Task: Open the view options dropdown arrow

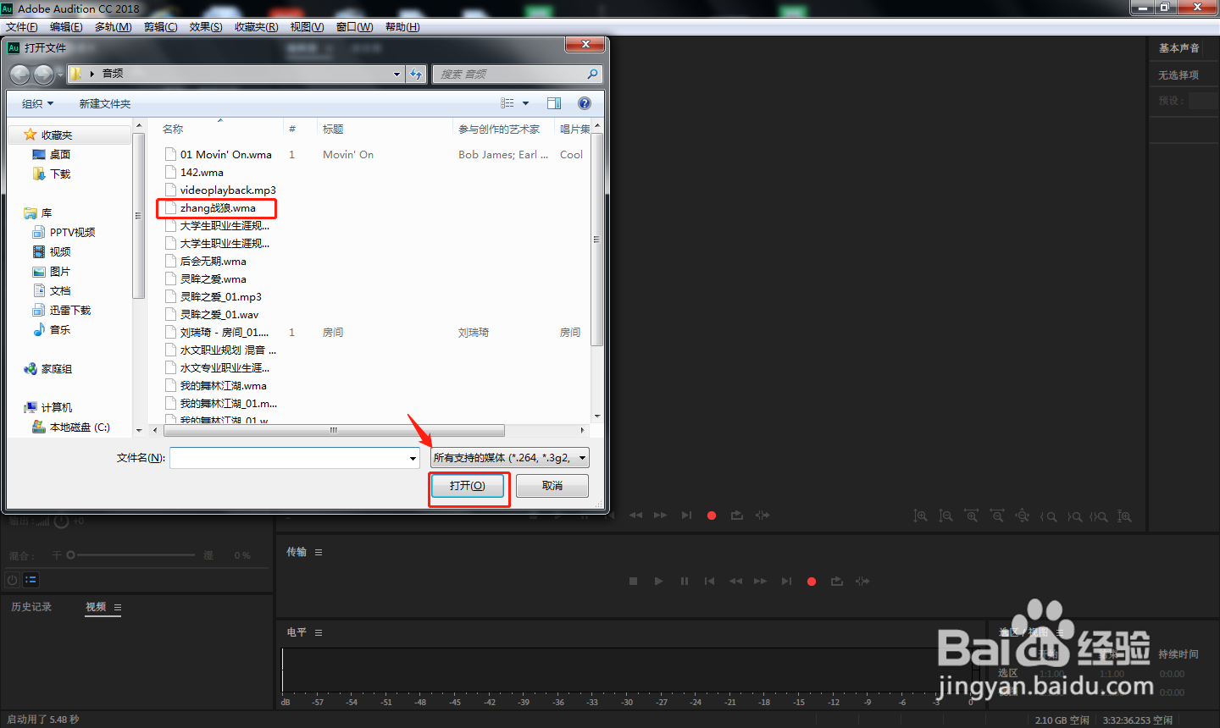Action: 525,103
